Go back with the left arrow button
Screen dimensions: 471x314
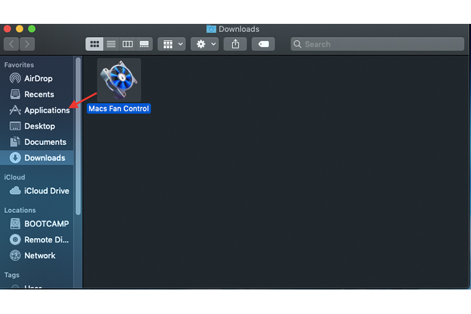pos(11,44)
